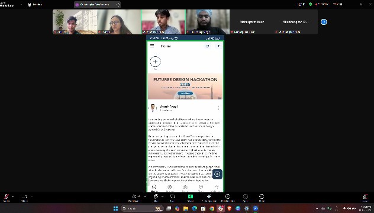Open the Participants panel
The height and width of the screenshot is (213, 374).
pyautogui.click(x=134, y=198)
